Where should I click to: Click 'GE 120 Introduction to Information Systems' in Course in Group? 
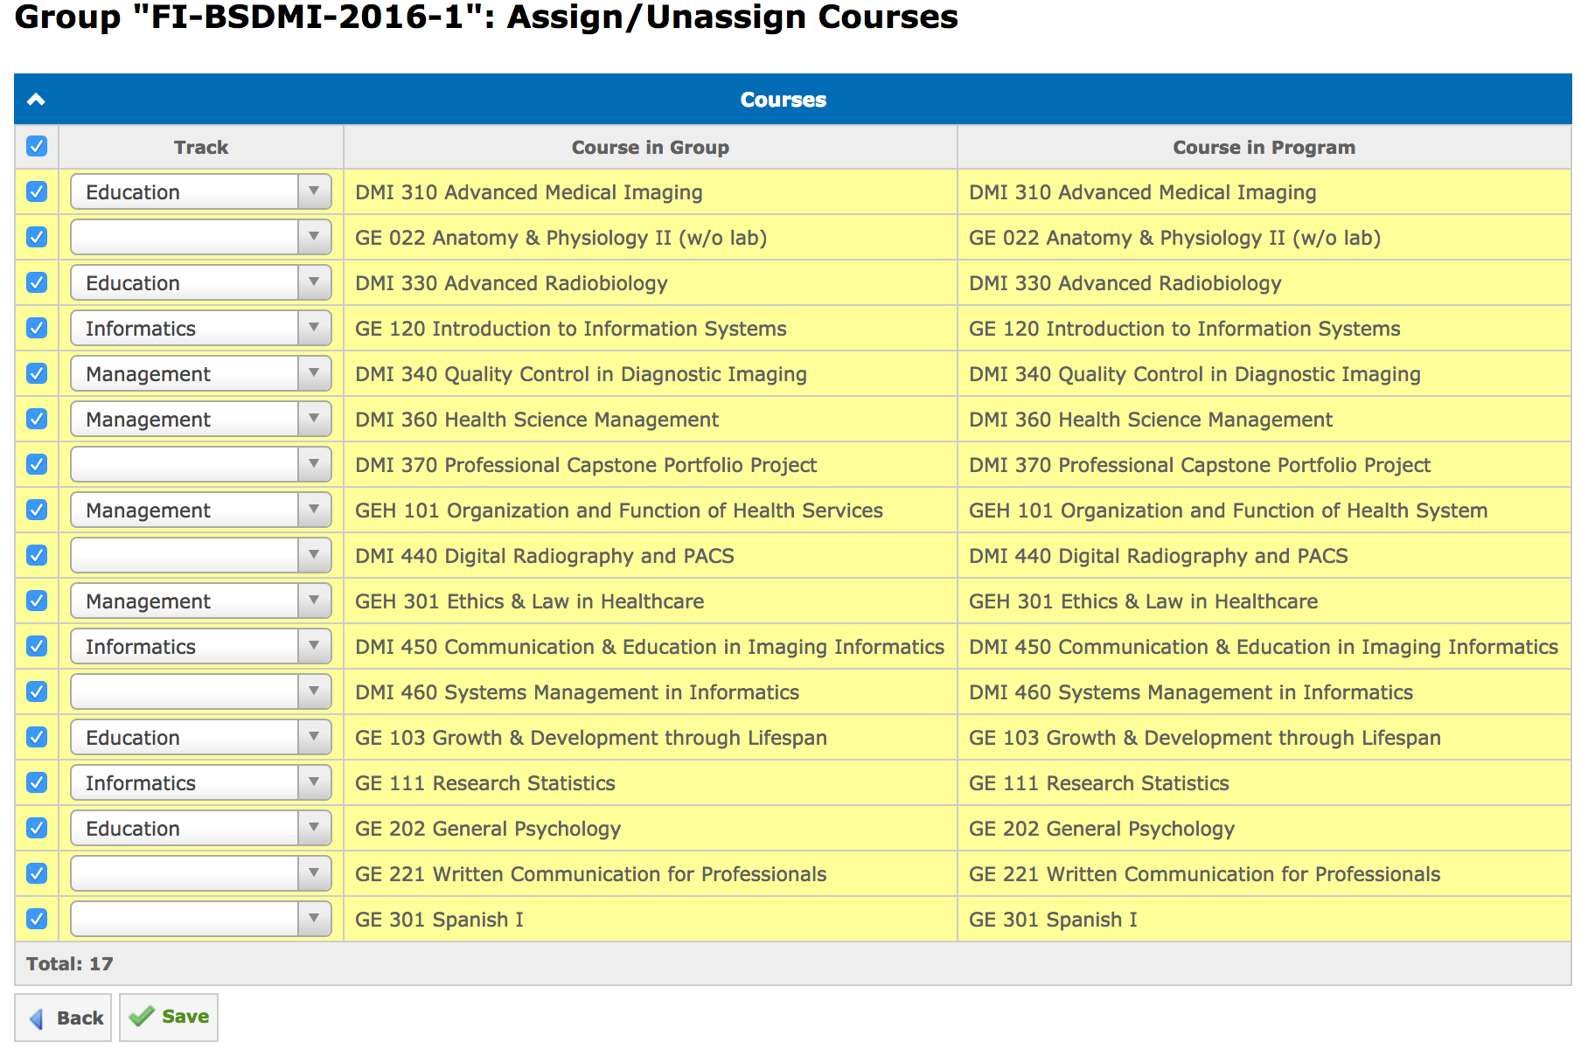coord(571,329)
